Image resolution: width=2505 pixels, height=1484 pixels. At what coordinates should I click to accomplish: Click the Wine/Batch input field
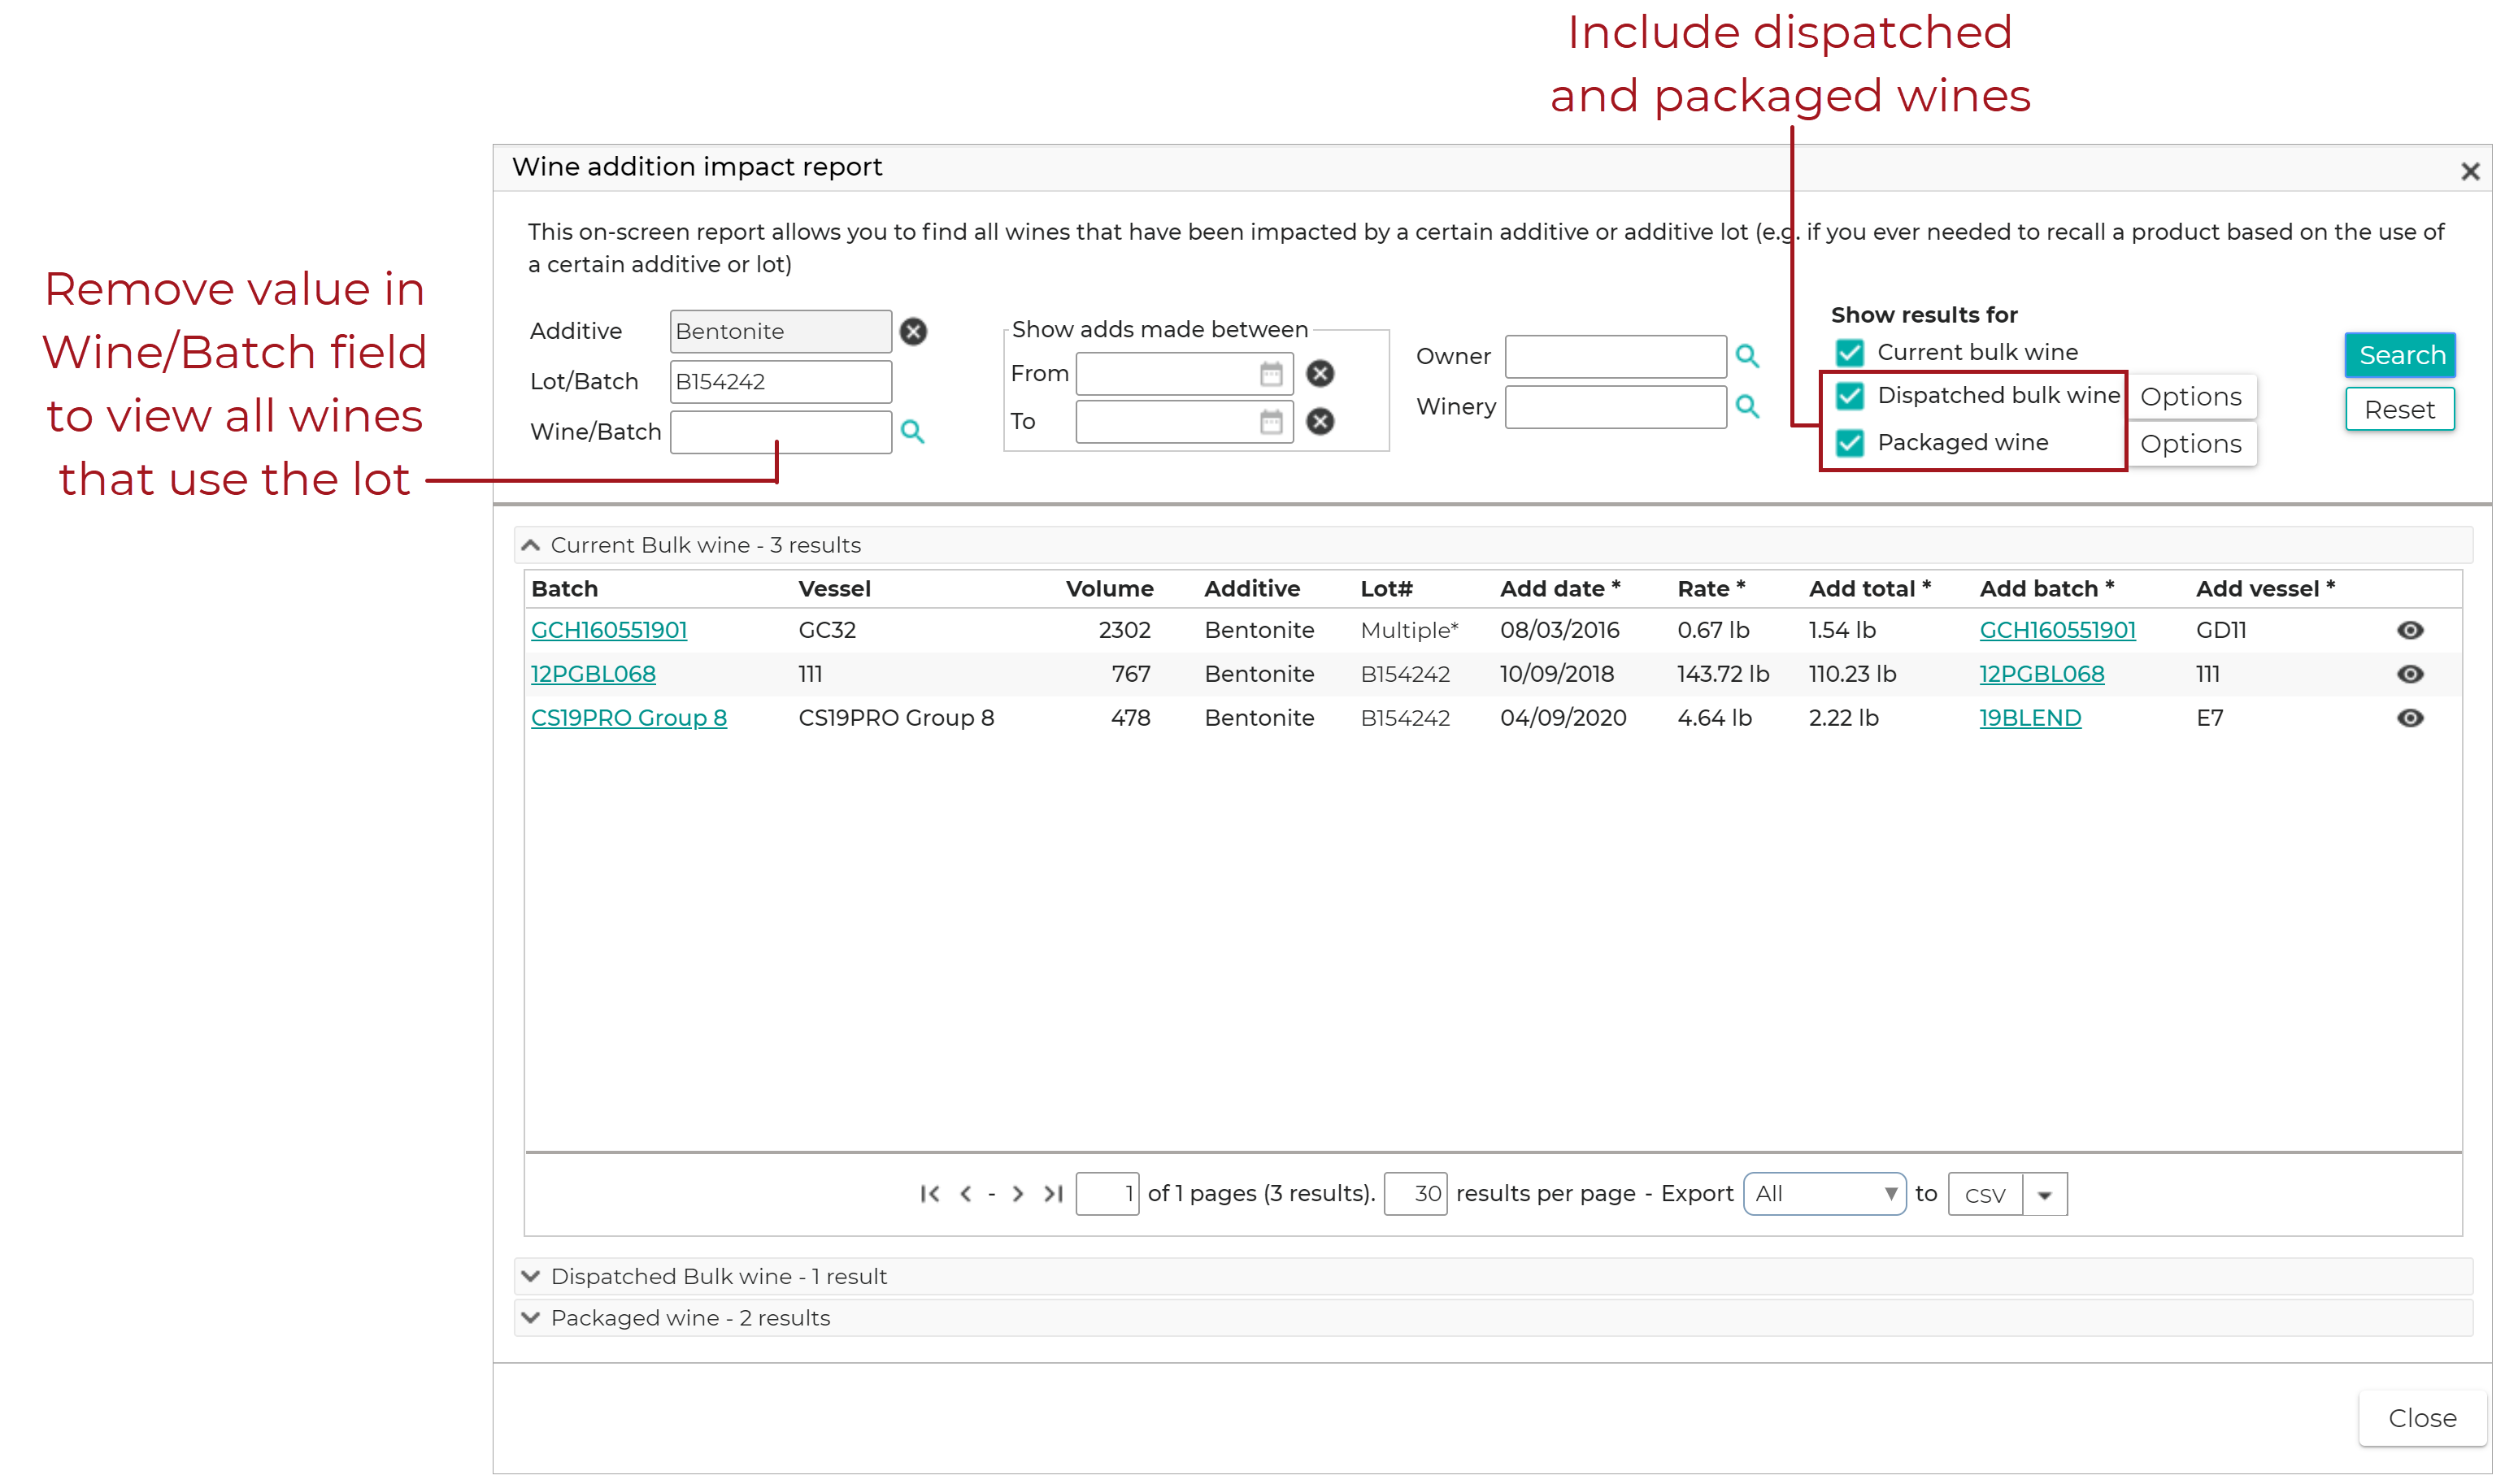(781, 432)
